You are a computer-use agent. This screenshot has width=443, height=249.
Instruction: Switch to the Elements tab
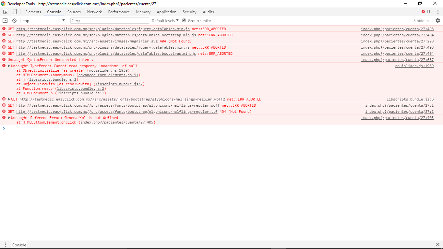click(x=33, y=12)
